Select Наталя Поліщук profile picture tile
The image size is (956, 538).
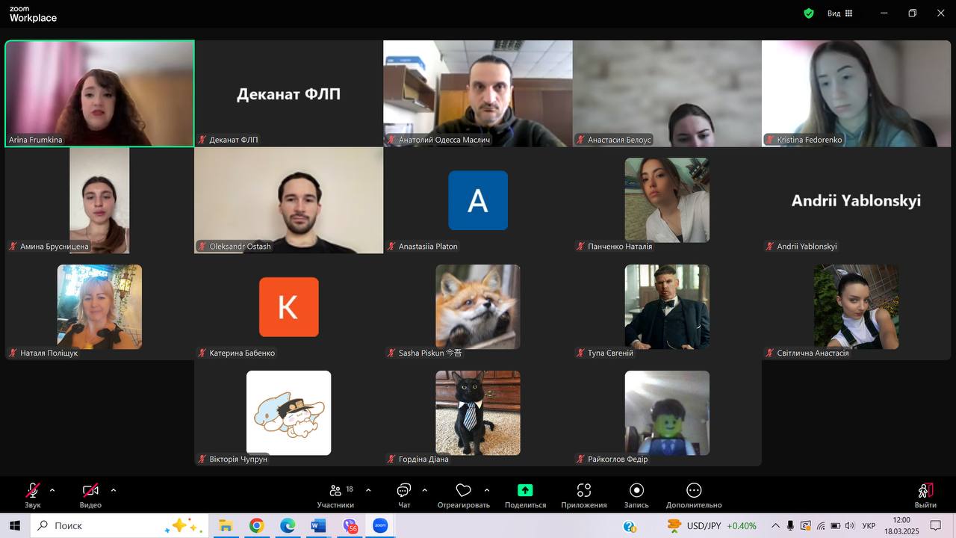tap(99, 306)
